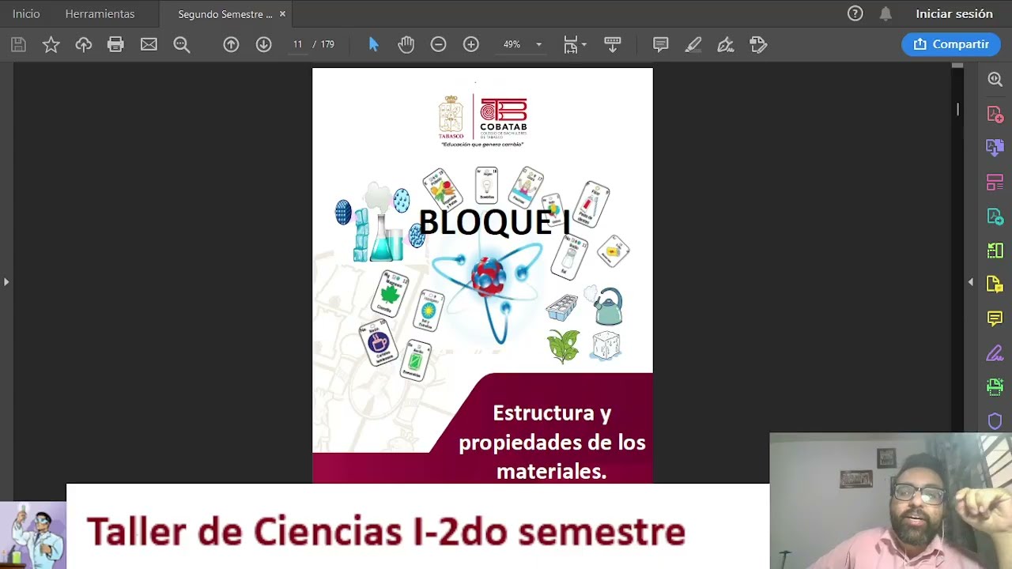
Task: Open the sign document tool
Action: pos(726,44)
